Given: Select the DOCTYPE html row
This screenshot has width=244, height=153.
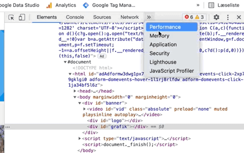Looking at the screenshot, I should (92, 68).
